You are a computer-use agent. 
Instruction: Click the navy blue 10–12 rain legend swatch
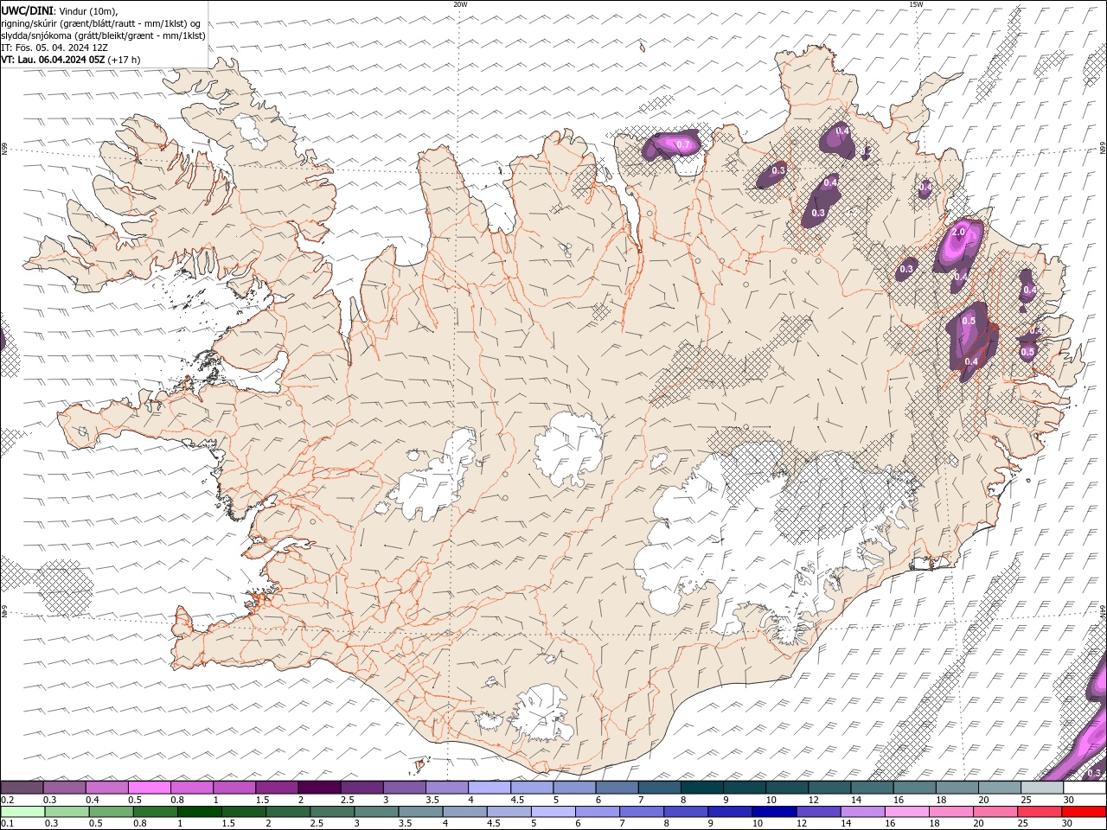point(774,812)
